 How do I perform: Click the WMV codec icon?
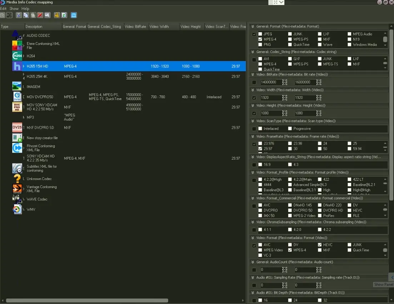(17, 209)
